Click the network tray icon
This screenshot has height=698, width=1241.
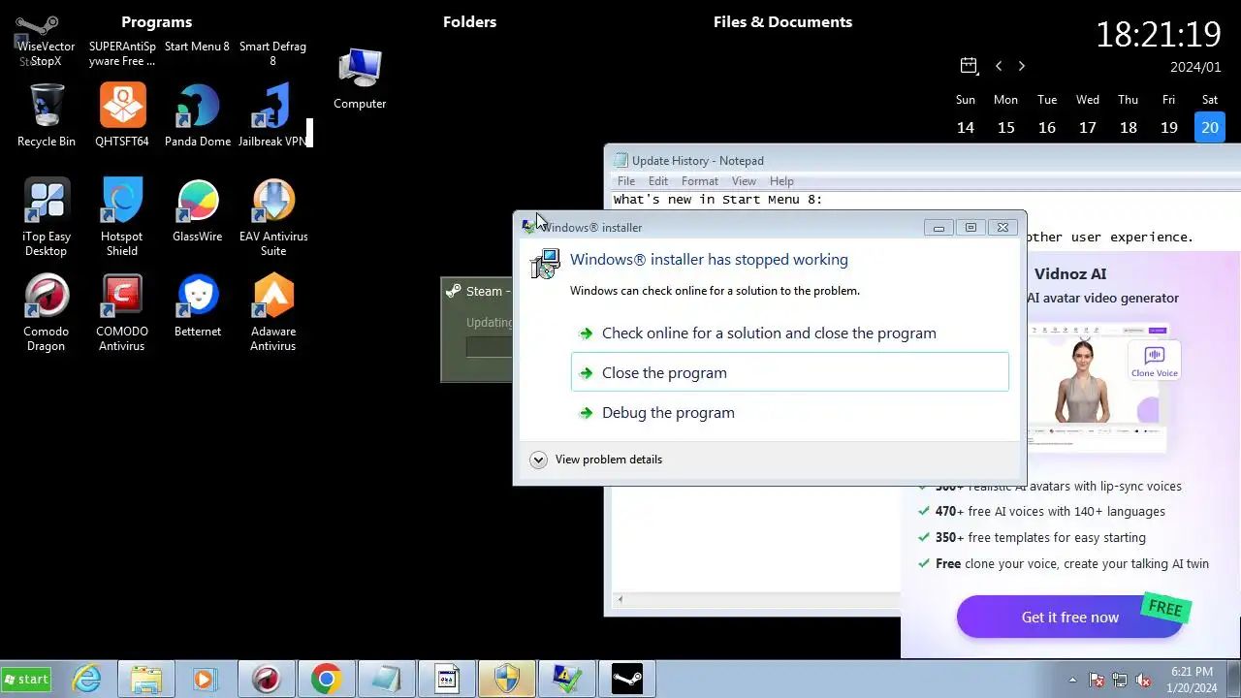1120,680
